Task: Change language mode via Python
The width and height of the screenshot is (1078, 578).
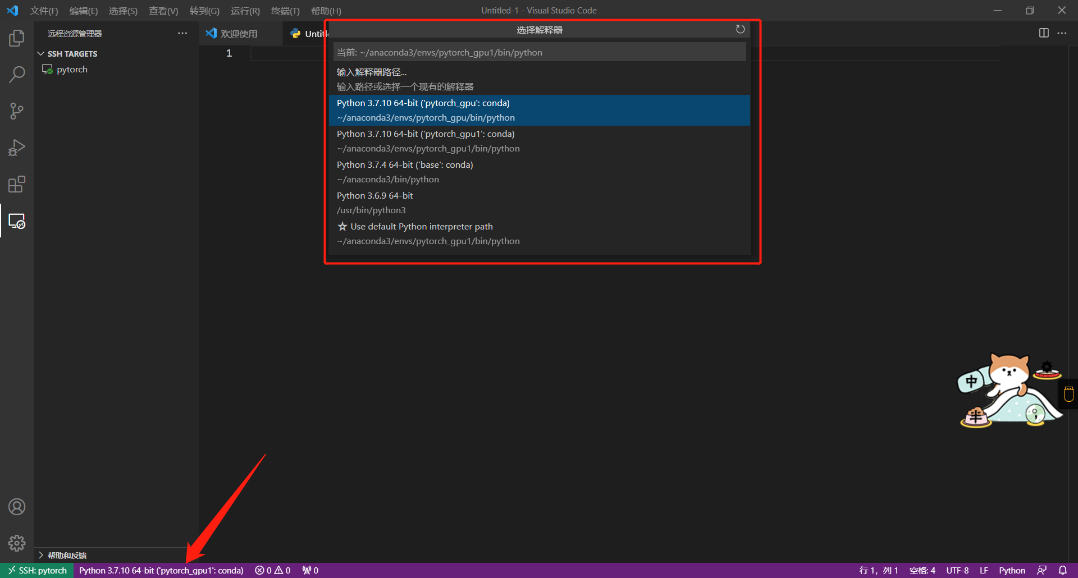Action: (1012, 570)
